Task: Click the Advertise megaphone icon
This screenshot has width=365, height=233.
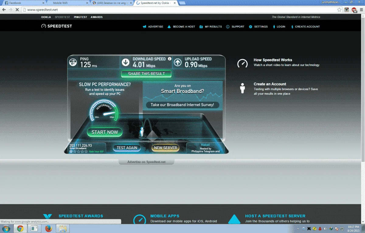Action: tap(144, 27)
